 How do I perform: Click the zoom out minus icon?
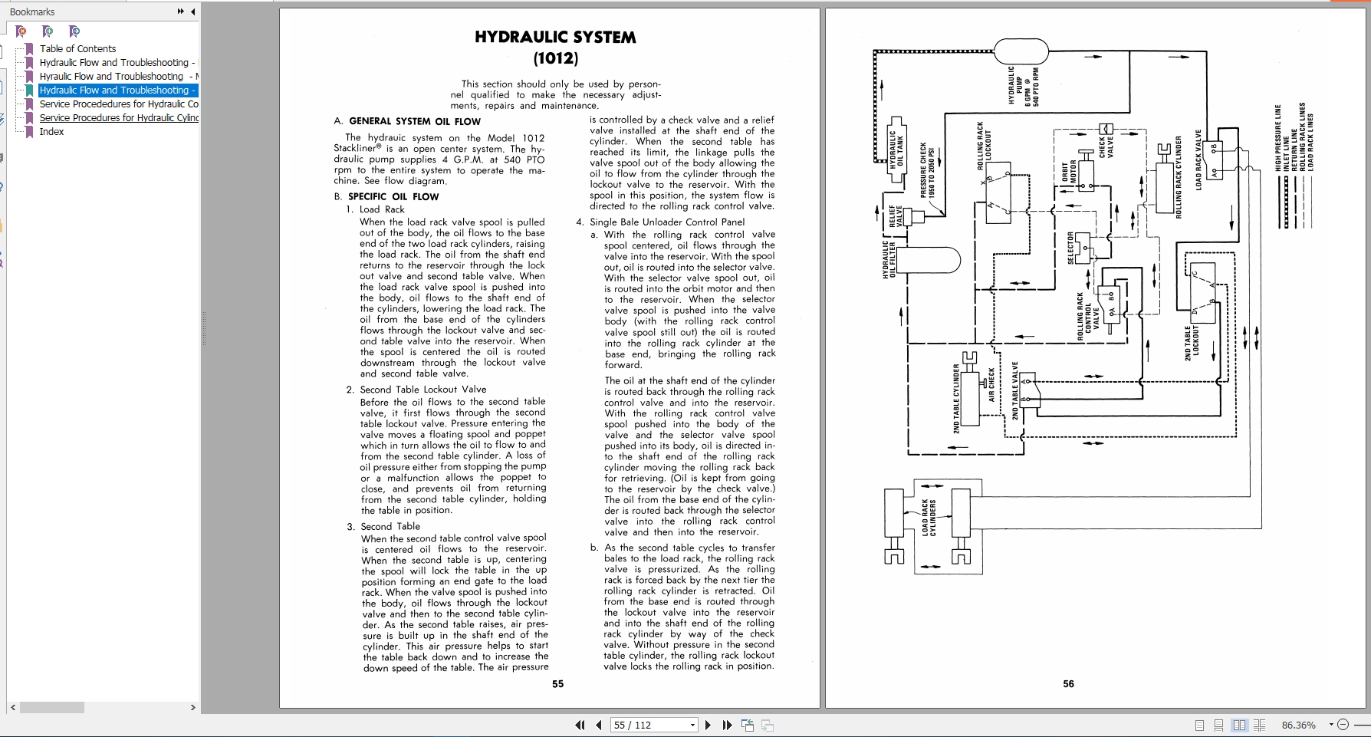pyautogui.click(x=1344, y=725)
